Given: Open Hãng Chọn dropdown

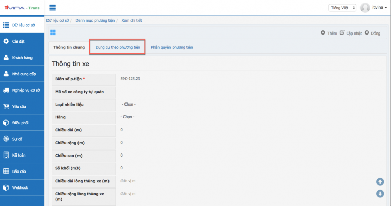Looking at the screenshot, I should (x=128, y=117).
